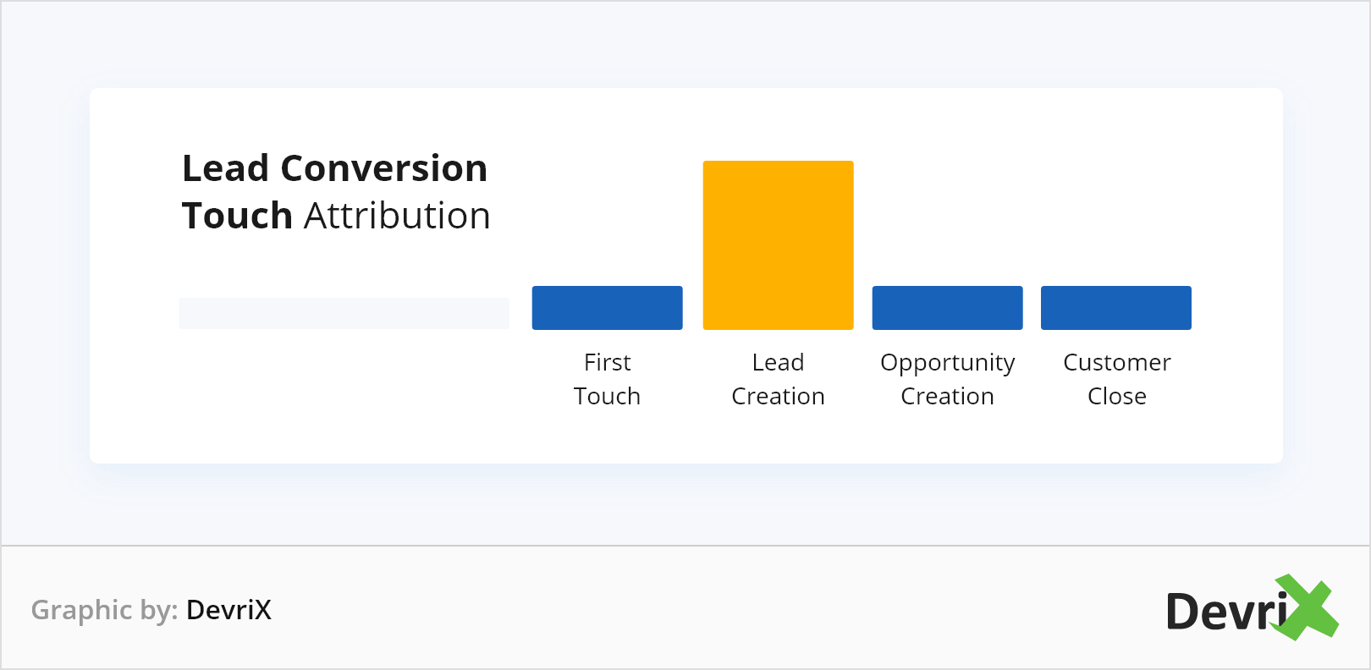
Task: Click the word "Opportunity" under the third bar
Action: (x=947, y=363)
